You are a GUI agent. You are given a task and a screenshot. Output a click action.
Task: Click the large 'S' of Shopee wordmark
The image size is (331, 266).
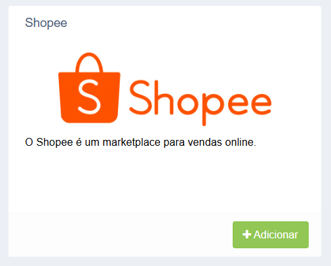[140, 97]
